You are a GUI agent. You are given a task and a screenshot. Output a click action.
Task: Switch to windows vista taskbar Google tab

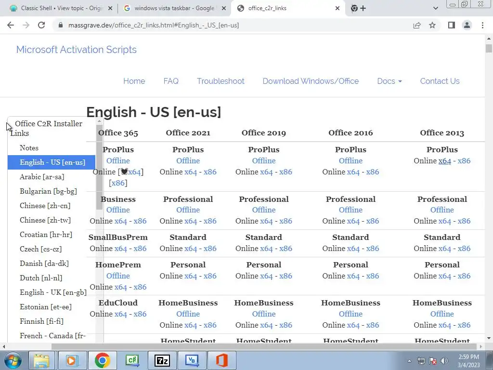tap(174, 8)
